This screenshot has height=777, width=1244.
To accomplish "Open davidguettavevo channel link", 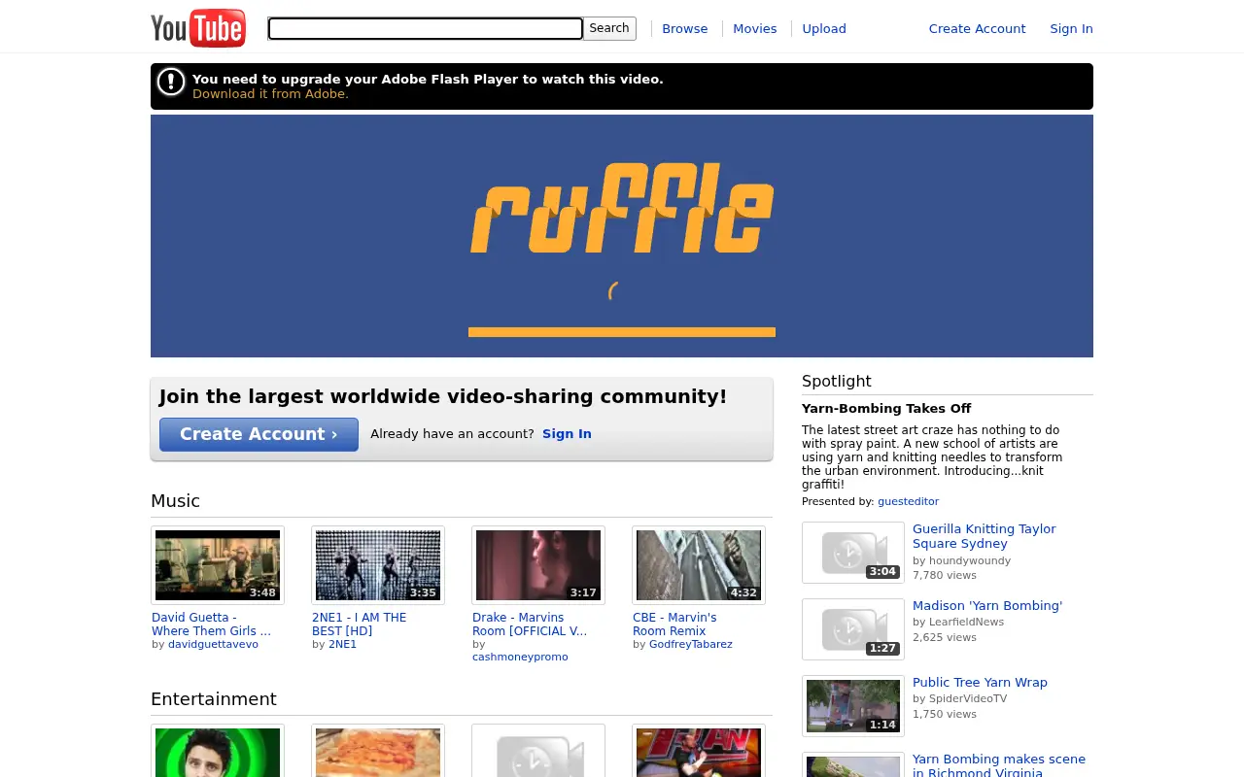I will click(x=213, y=644).
